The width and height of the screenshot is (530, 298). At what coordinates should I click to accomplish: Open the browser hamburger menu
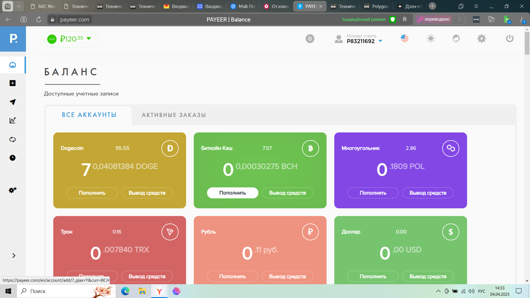475,6
